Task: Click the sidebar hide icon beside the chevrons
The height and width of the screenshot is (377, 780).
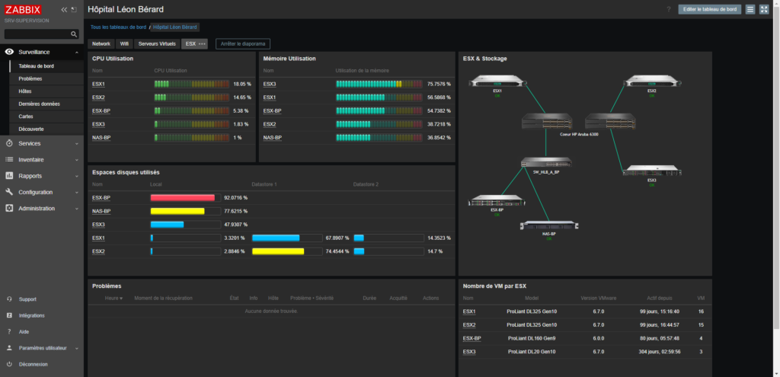Action: 73,10
